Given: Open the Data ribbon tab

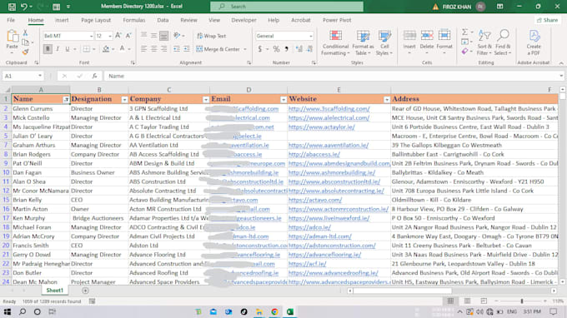Looking at the screenshot, I should coord(163,20).
